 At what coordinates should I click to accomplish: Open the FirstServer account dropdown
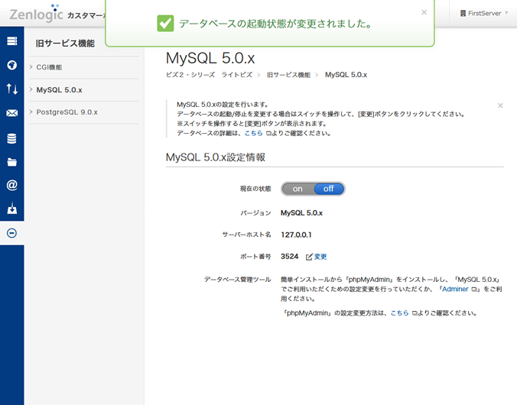(483, 13)
